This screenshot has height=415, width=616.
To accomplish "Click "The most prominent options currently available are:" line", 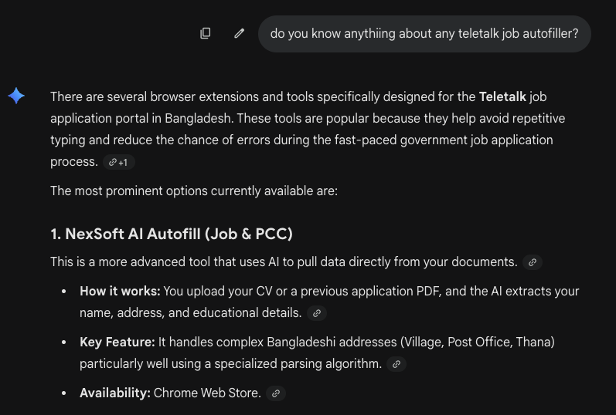I will 194,191.
